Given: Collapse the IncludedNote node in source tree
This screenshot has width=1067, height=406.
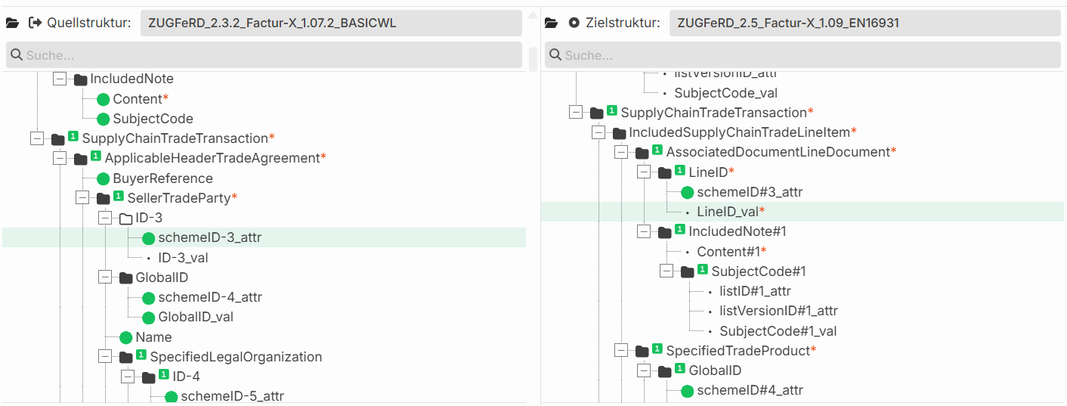Looking at the screenshot, I should click(x=60, y=79).
